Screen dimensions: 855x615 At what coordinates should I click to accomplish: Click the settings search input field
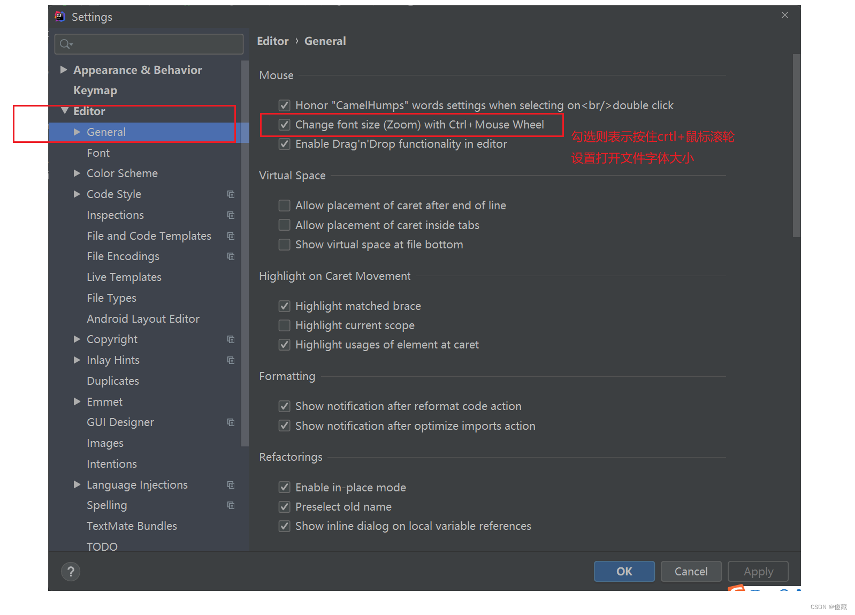coord(149,44)
